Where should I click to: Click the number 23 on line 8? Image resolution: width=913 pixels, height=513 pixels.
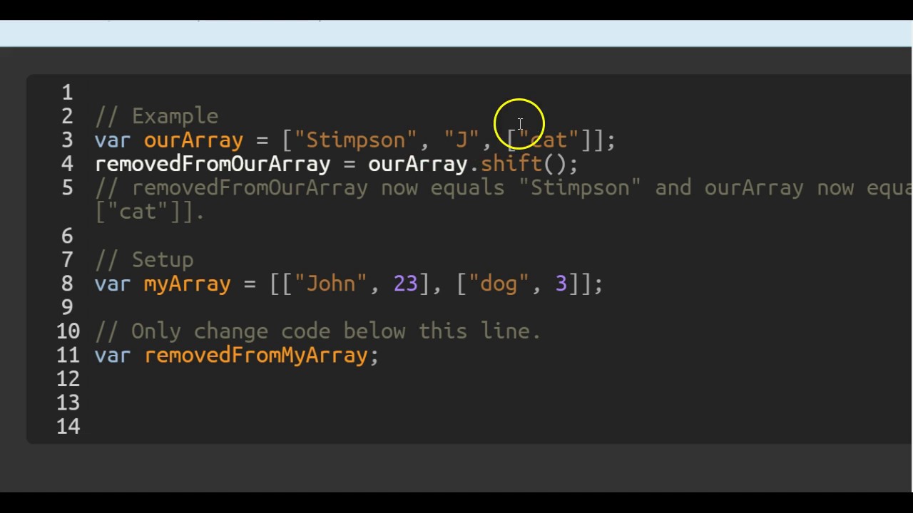click(405, 284)
